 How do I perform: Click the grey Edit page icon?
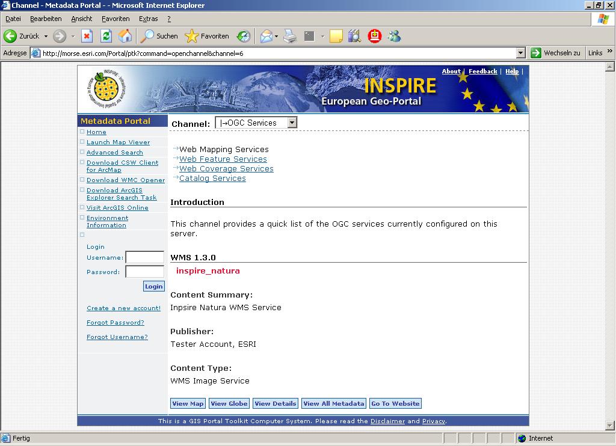click(310, 36)
